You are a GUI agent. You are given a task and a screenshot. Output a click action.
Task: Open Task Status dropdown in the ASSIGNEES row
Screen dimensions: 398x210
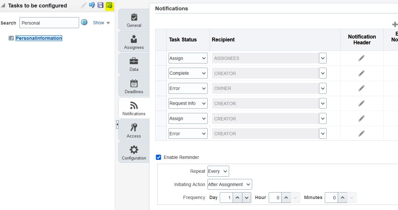[x=188, y=58]
